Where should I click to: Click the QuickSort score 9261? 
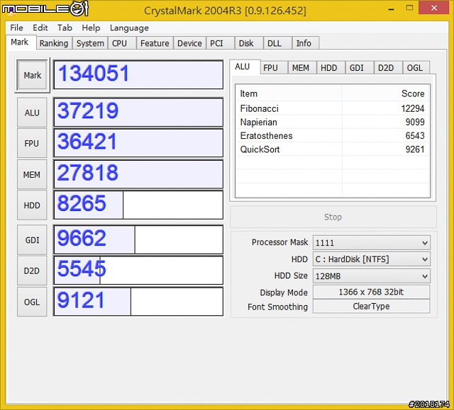415,149
